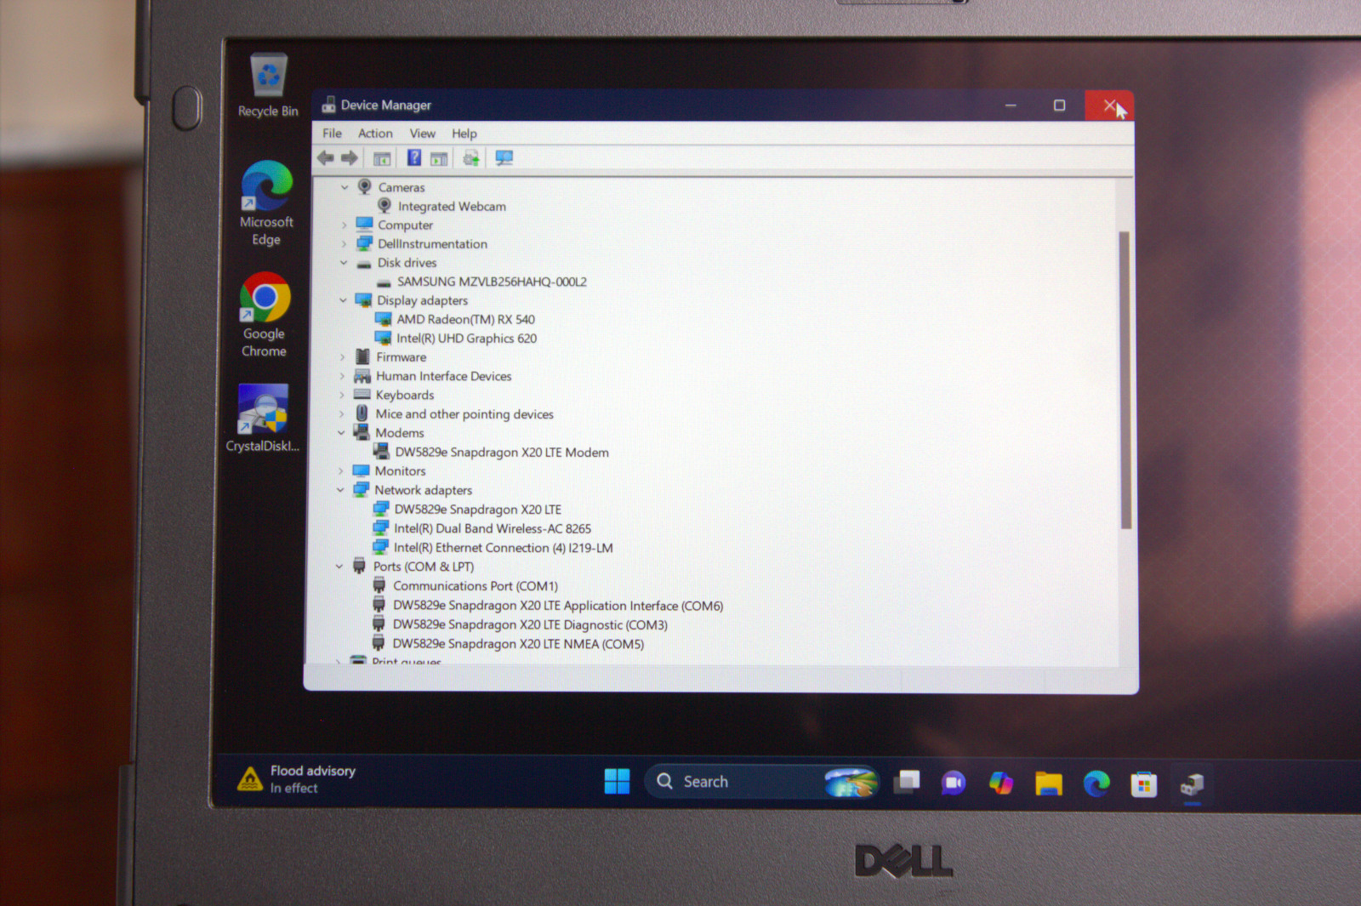Viewport: 1361px width, 906px height.
Task: Select SAMSUNG MZVLB256HAHQ-000L2 disk drive
Action: pos(492,282)
